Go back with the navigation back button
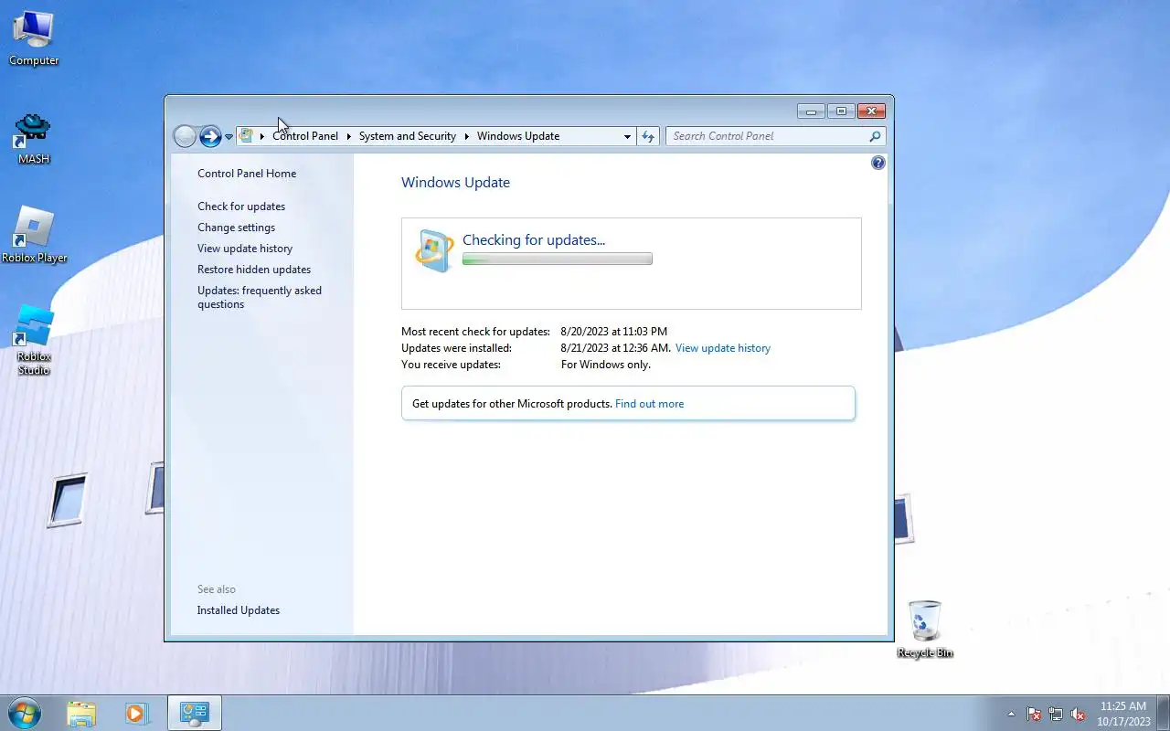The image size is (1170, 731). pyautogui.click(x=185, y=136)
